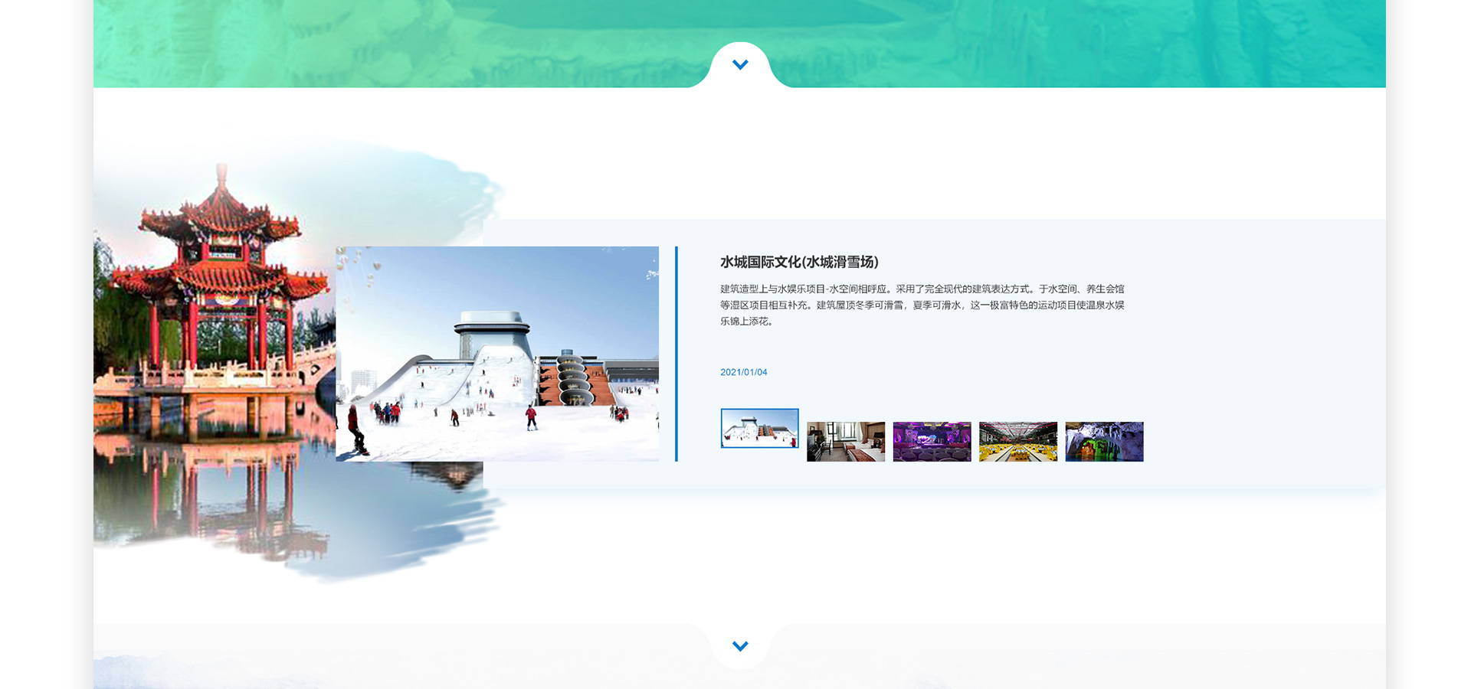Select the hotel room thumbnail

(845, 442)
